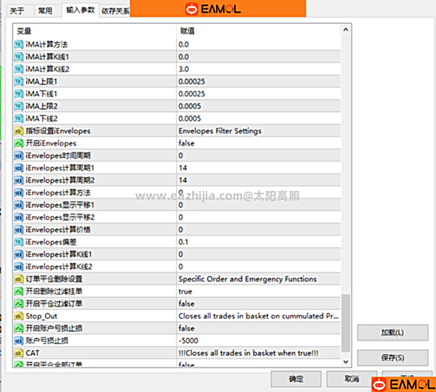
Task: Switch to the 关于 tab
Action: [x=17, y=11]
